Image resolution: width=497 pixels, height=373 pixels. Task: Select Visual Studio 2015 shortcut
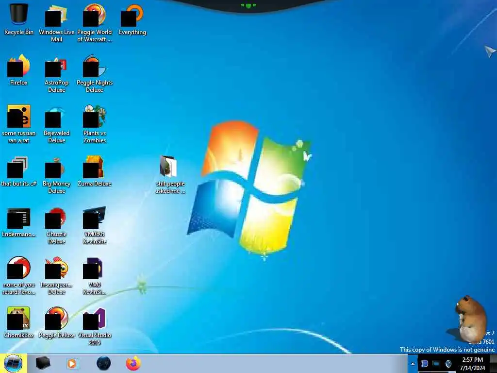(95, 326)
